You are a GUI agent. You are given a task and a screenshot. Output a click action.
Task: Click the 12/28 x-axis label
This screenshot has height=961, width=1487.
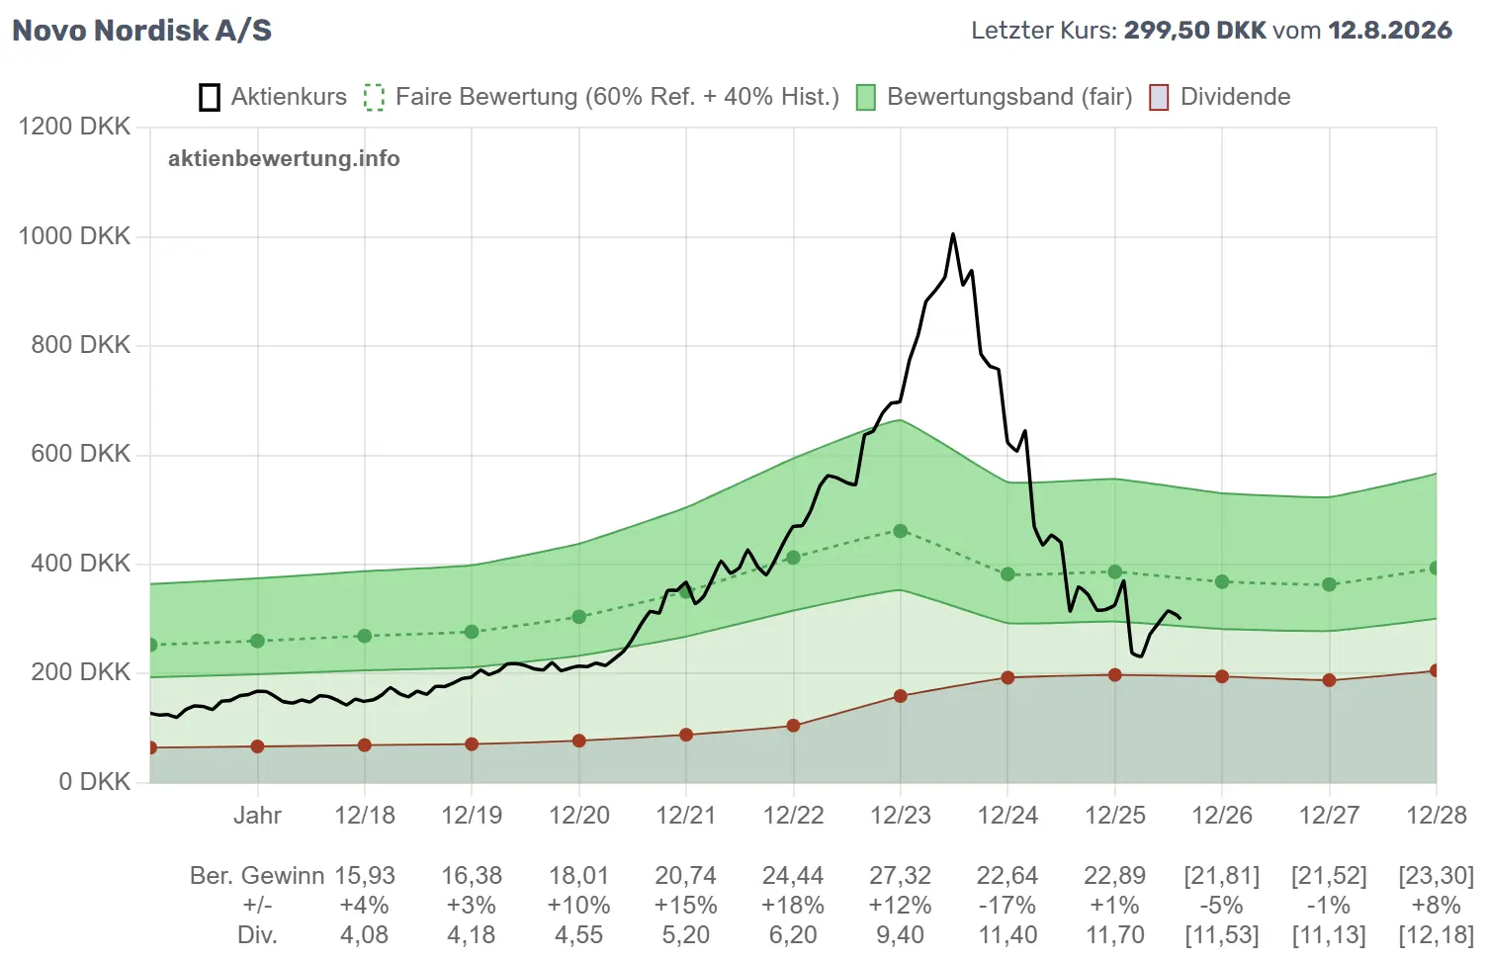tap(1437, 816)
